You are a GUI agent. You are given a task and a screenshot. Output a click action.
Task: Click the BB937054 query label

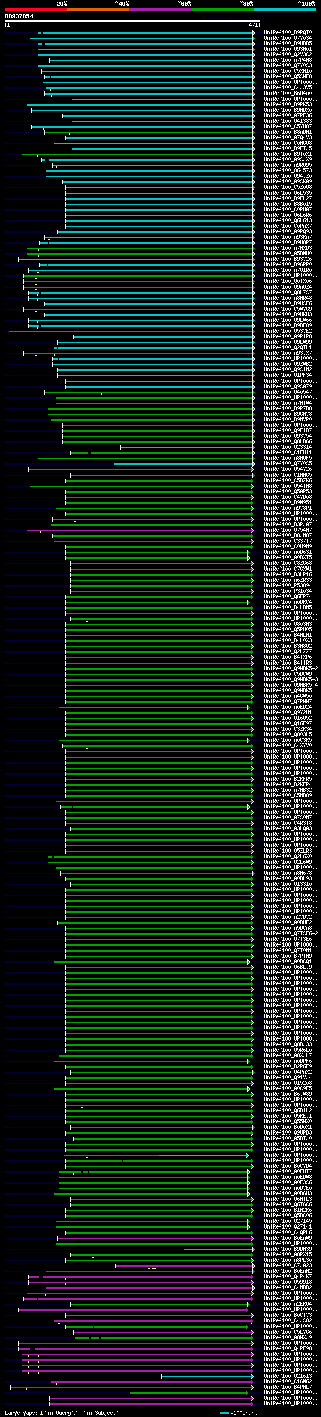click(19, 17)
